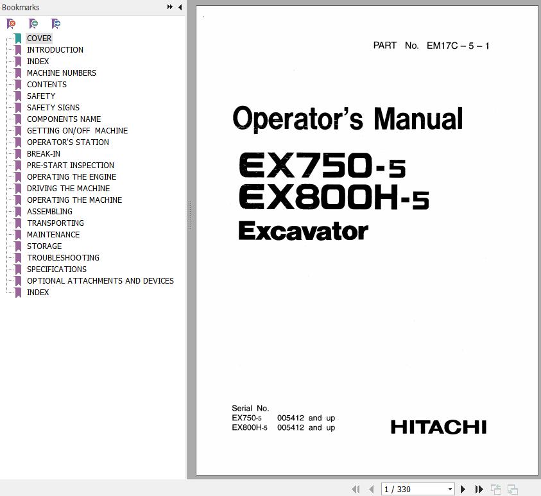Click the panel splitter handle between bookmarks and page

coord(189,216)
